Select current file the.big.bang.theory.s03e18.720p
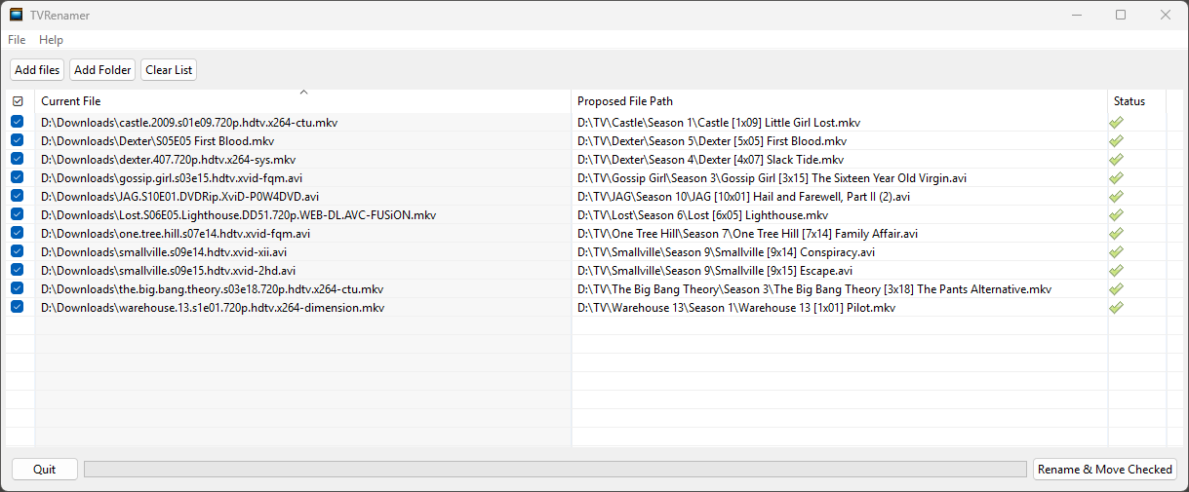Viewport: 1189px width, 492px height. 212,289
